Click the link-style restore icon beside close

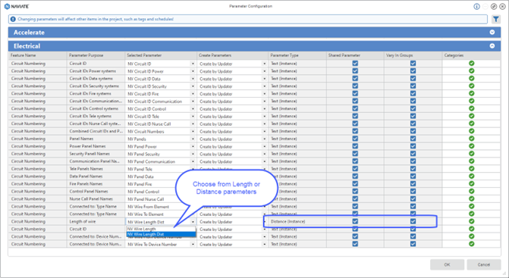pos(493,7)
